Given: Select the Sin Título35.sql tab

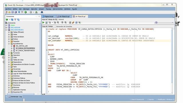Looking at the screenshot, I should (x=80, y=17).
